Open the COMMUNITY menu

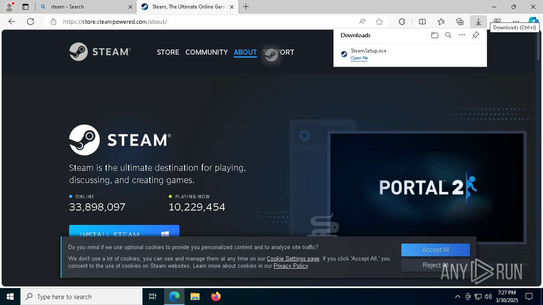[x=207, y=52]
